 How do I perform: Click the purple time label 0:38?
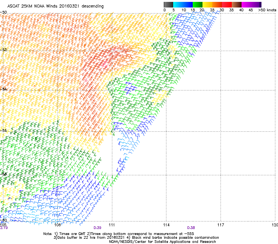click(191, 228)
